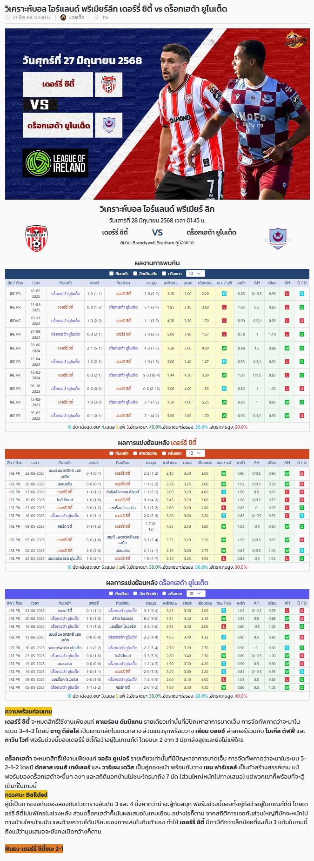Image resolution: width=314 pixels, height=861 pixels.
Task: Click the Balldeed logo on the banner
Action: tap(296, 40)
